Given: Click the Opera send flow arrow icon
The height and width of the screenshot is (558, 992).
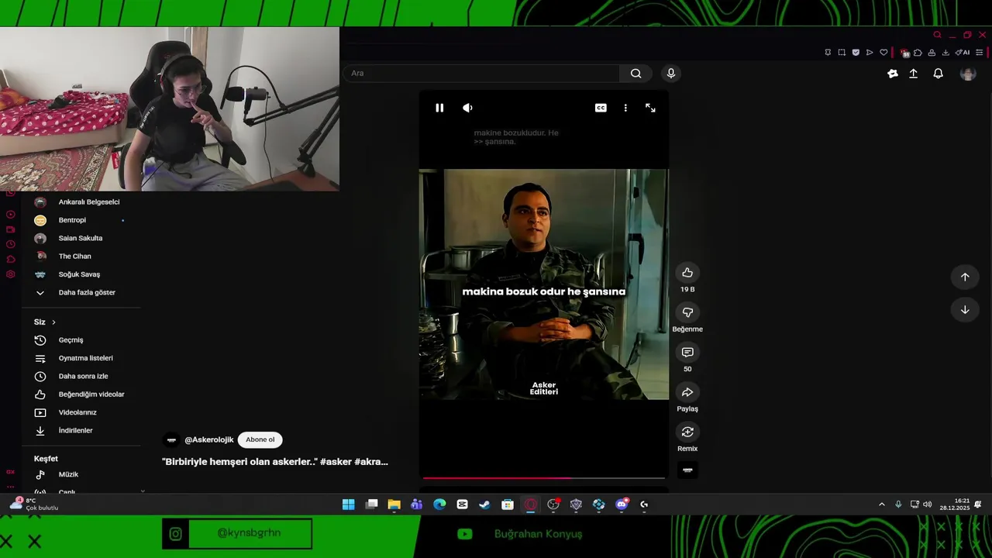Looking at the screenshot, I should coord(870,53).
